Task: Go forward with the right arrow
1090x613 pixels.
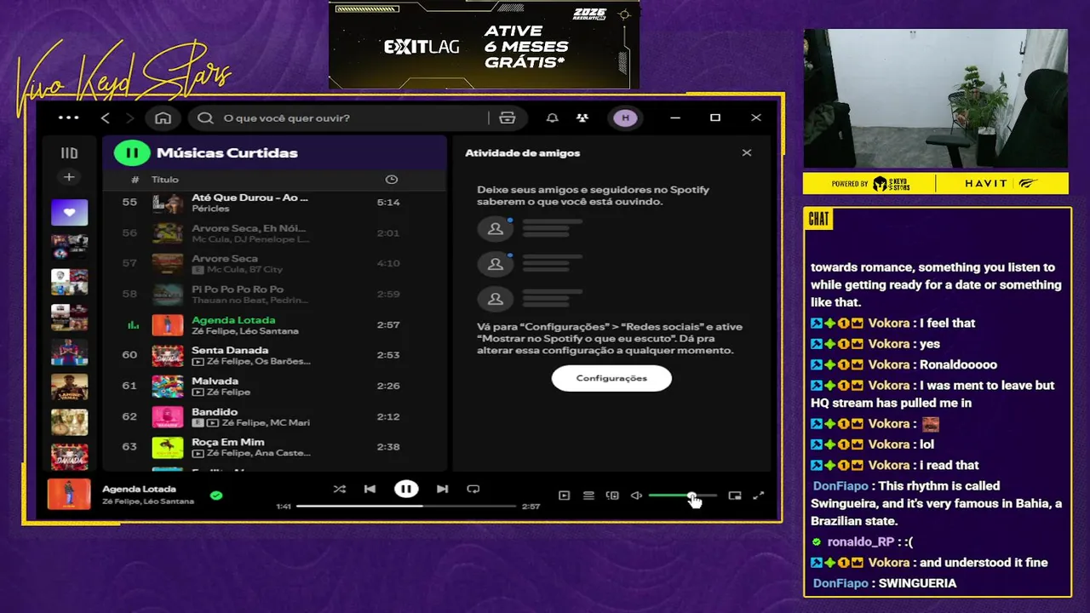Action: pyautogui.click(x=129, y=117)
